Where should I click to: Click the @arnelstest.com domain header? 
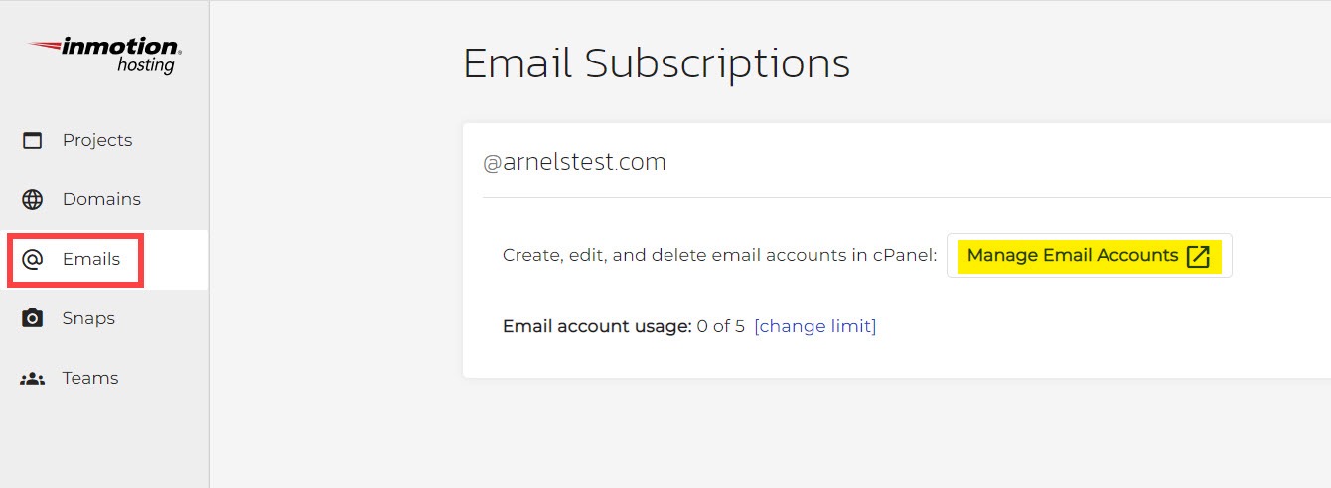pos(574,162)
